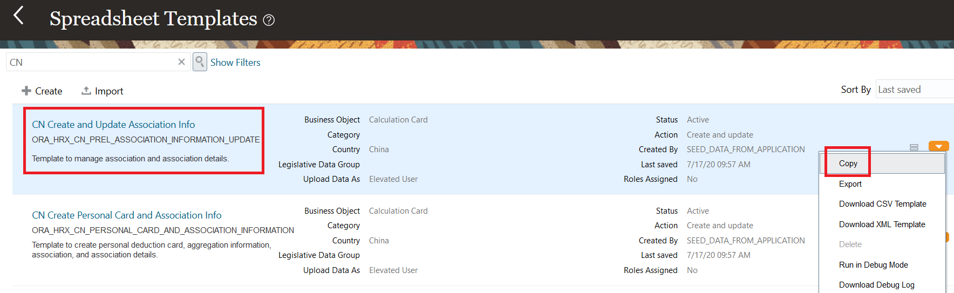Image resolution: width=954 pixels, height=293 pixels.
Task: Click the magnifier search icon
Action: (200, 62)
